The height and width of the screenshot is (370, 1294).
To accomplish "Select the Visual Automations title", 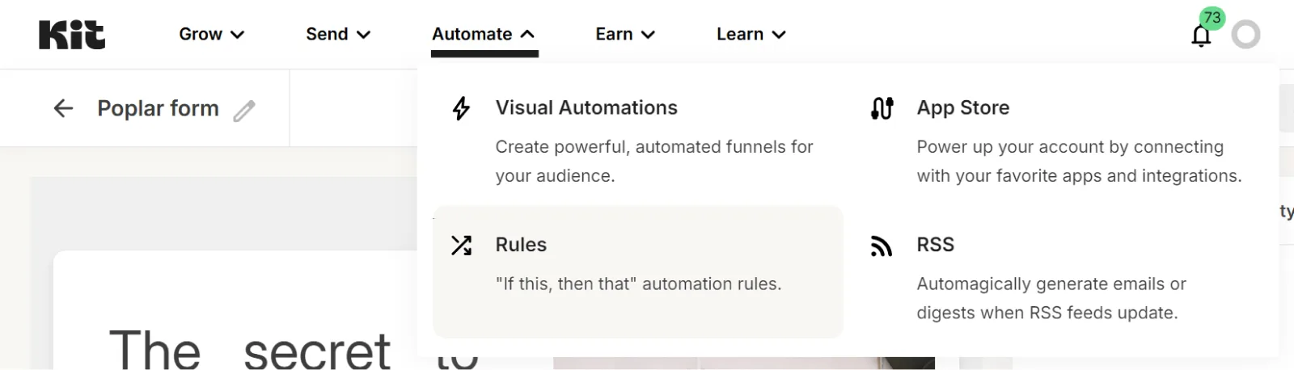I will pos(586,107).
